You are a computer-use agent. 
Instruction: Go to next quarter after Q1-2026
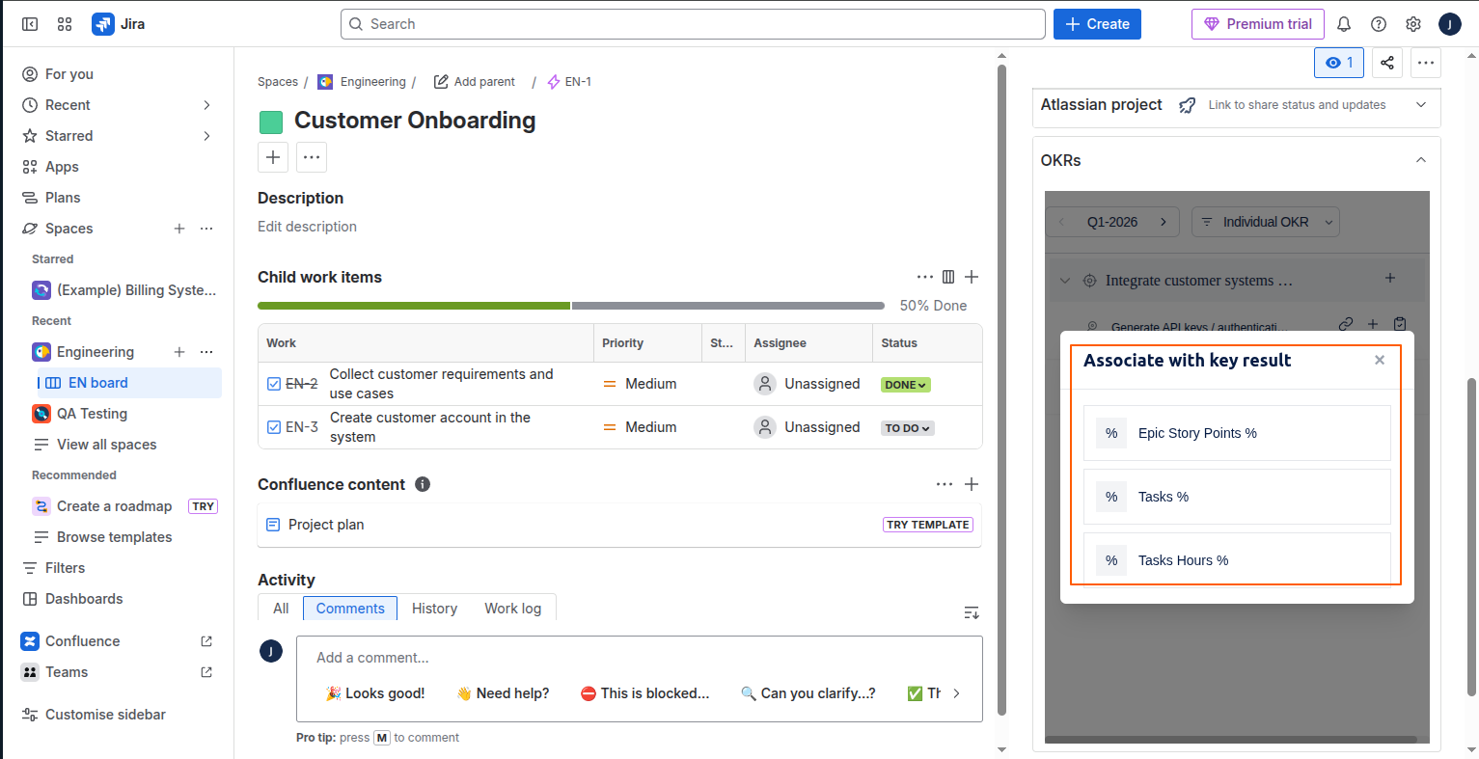coord(1164,222)
